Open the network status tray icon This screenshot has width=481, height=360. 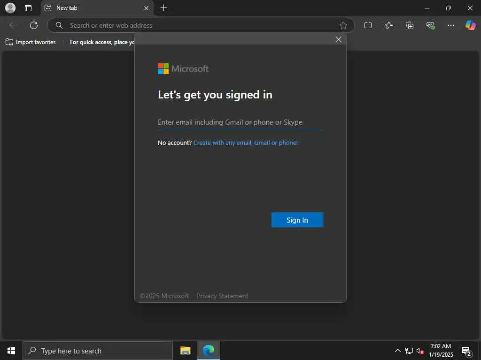(x=409, y=351)
